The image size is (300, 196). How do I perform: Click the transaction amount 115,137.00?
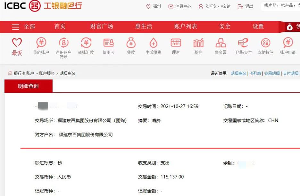tap(172, 177)
